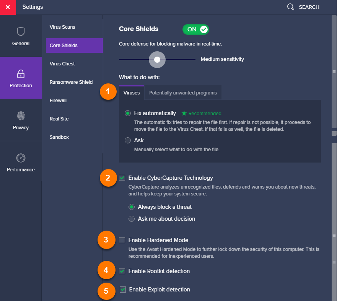The image size is (337, 301).
Task: Switch to the Viruses tab
Action: [132, 93]
